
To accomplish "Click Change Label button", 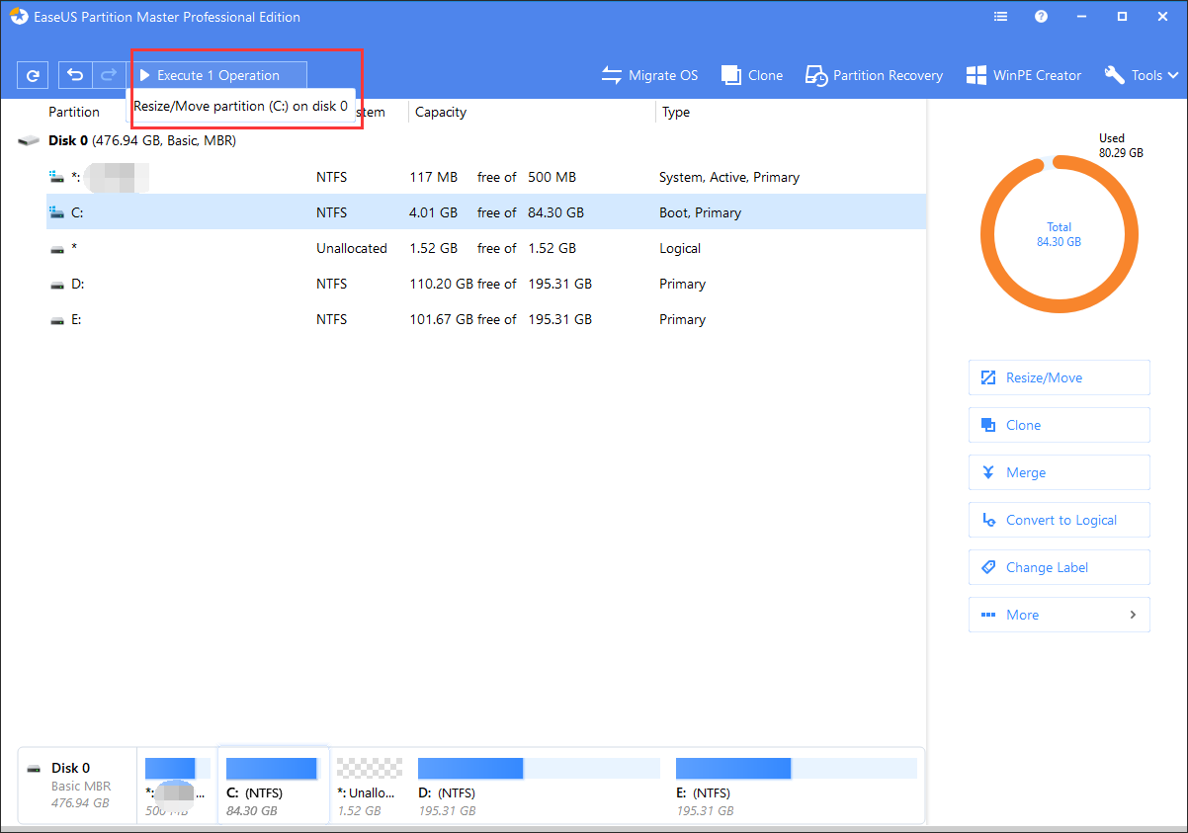I will click(x=1059, y=567).
